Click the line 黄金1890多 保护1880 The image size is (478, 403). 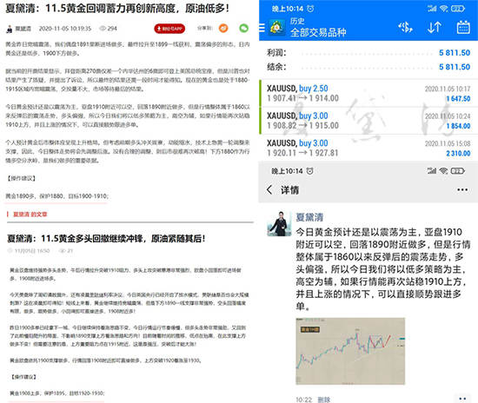pos(57,196)
